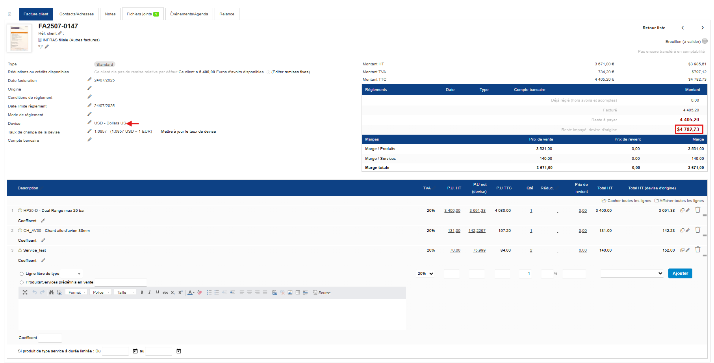Viewport: 714px width, 363px height.
Task: Go to the next invoice arrow
Action: 702,28
